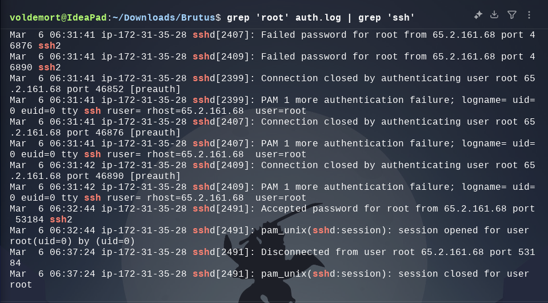
Task: Click the download output icon
Action: 494,15
